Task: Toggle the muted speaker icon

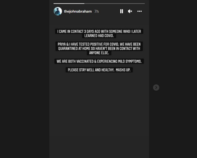Action: point(130,11)
